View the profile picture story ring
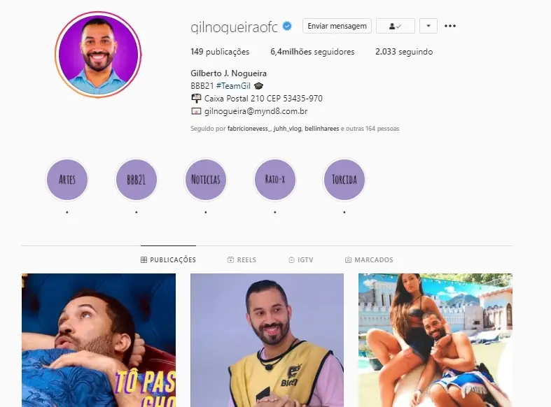Image resolution: width=551 pixels, height=407 pixels. click(98, 55)
